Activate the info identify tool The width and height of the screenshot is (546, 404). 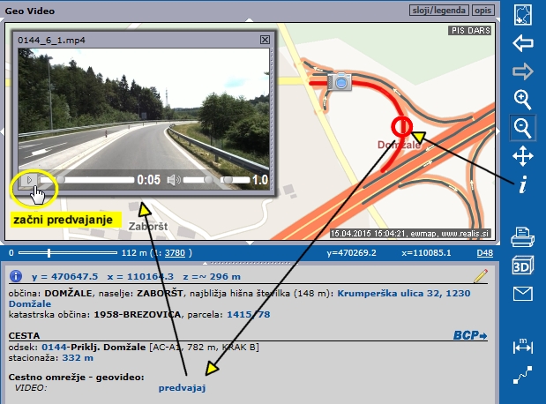click(x=524, y=185)
